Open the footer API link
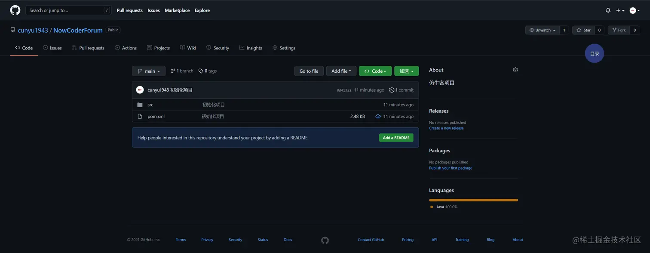This screenshot has width=650, height=253. tap(435, 240)
